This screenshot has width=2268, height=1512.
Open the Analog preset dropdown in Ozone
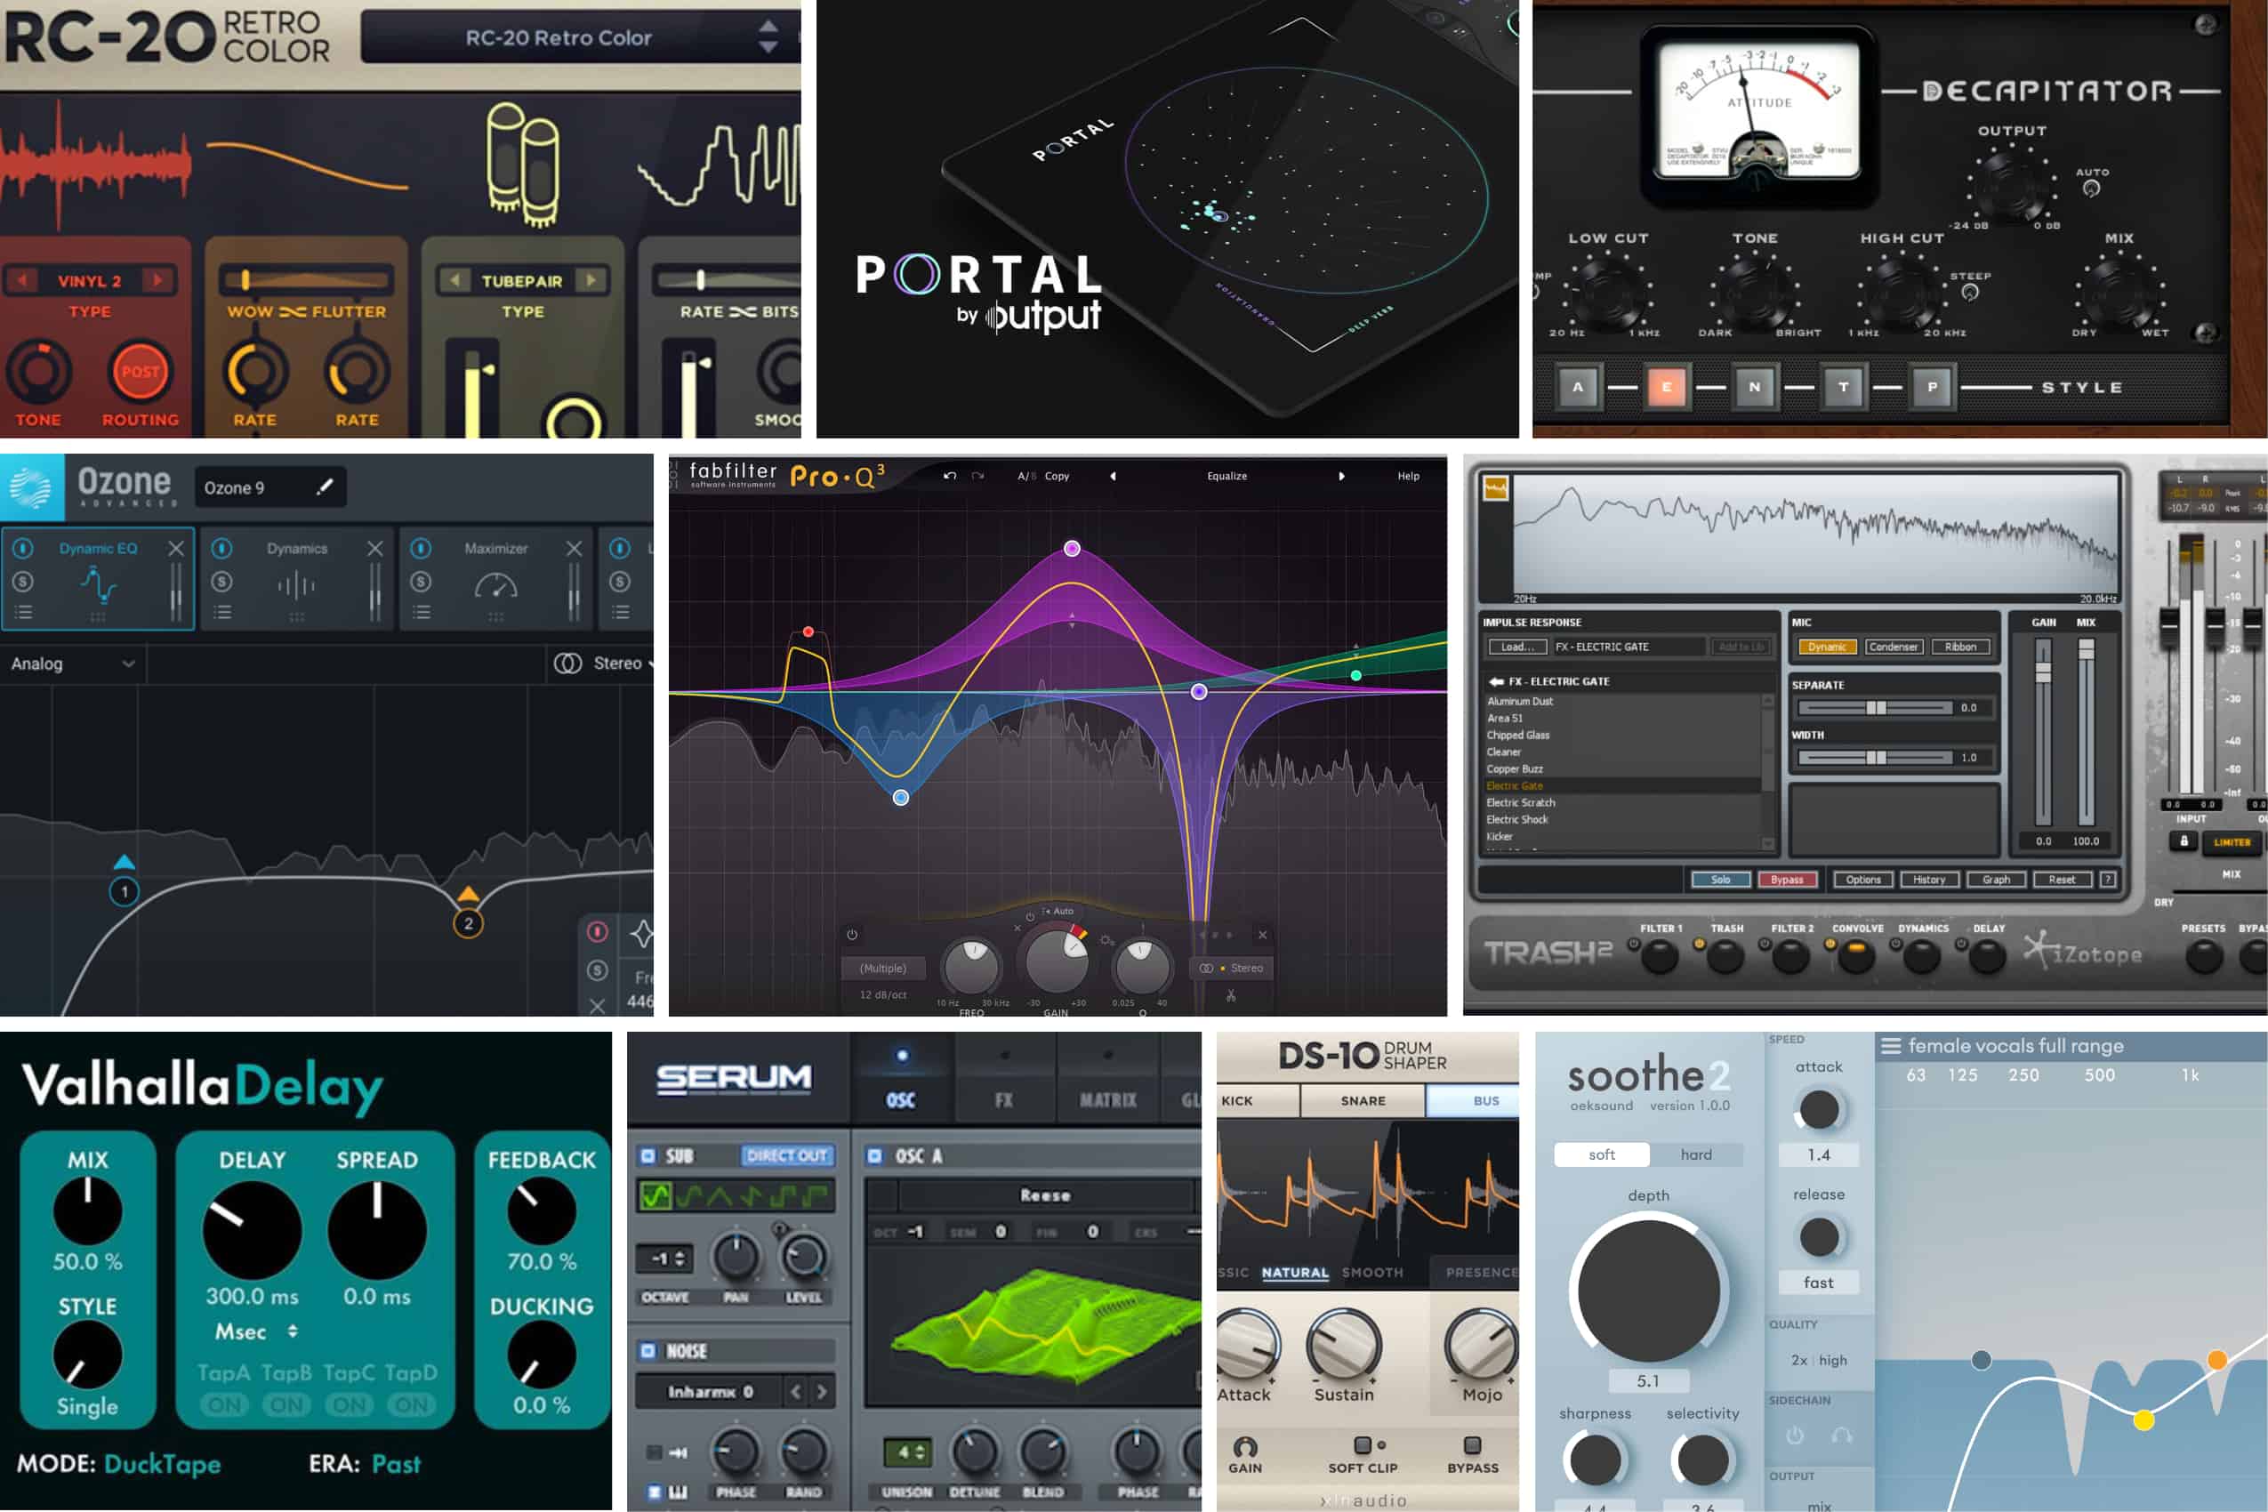(72, 664)
